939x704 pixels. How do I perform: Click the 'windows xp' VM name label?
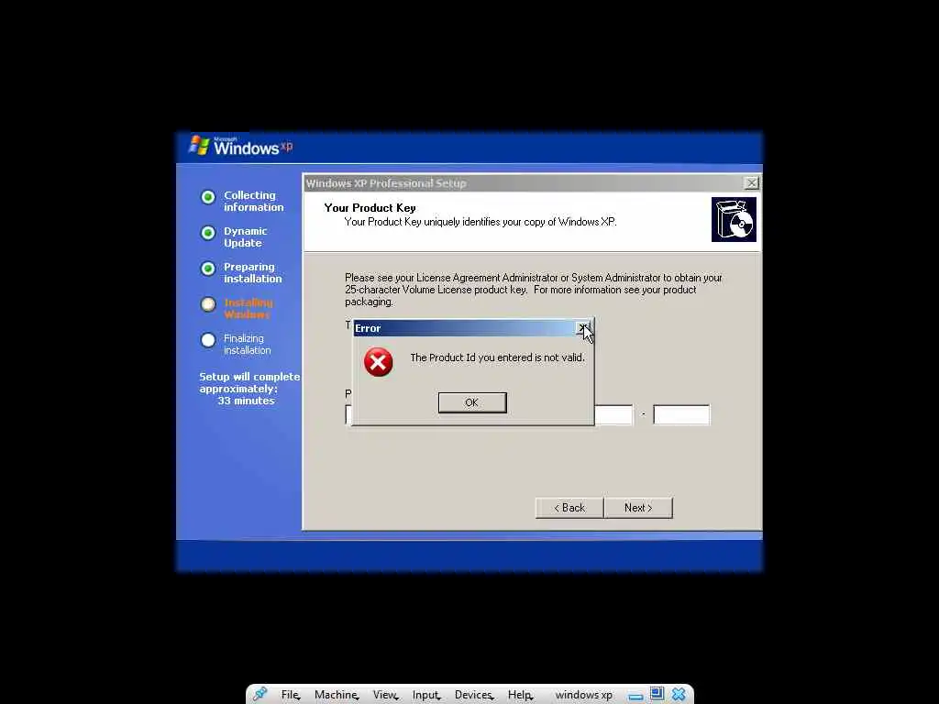pyautogui.click(x=584, y=695)
